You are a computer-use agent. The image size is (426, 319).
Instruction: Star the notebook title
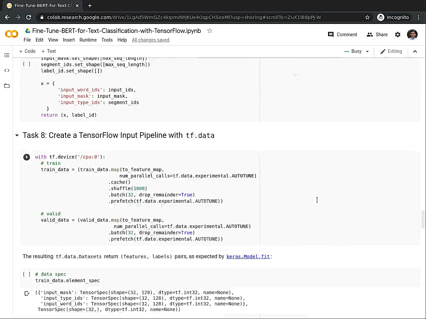pyautogui.click(x=210, y=31)
